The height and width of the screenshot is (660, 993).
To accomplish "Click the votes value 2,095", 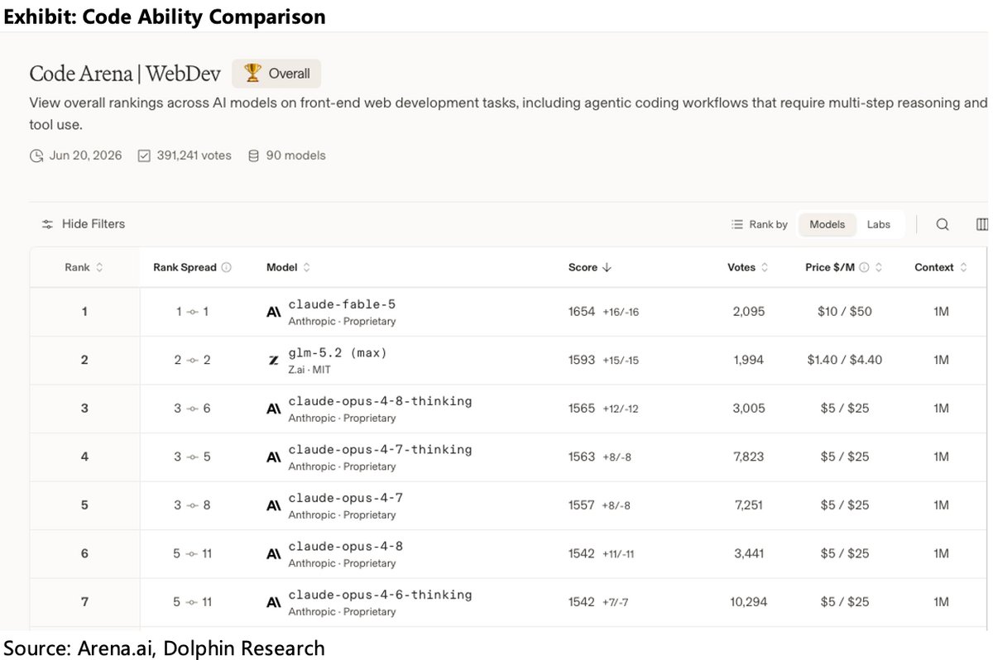I will click(x=749, y=312).
